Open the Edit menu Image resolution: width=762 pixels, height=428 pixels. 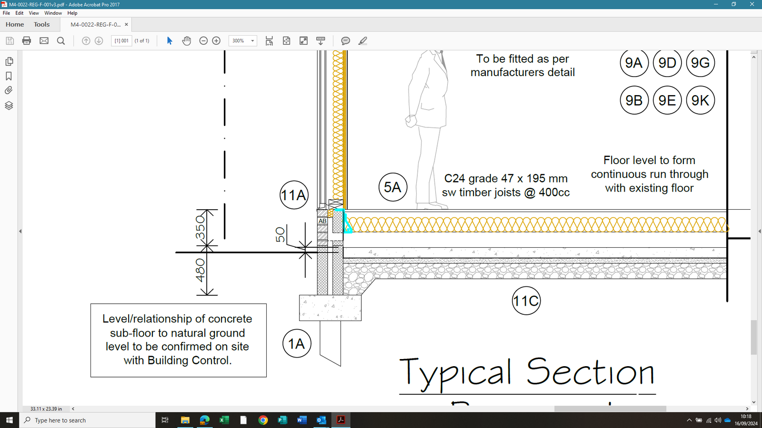[x=20, y=13]
